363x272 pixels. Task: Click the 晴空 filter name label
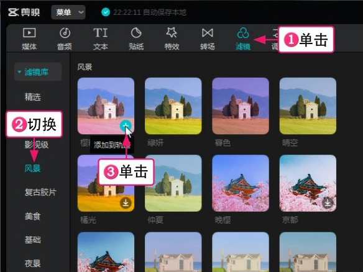click(x=290, y=143)
